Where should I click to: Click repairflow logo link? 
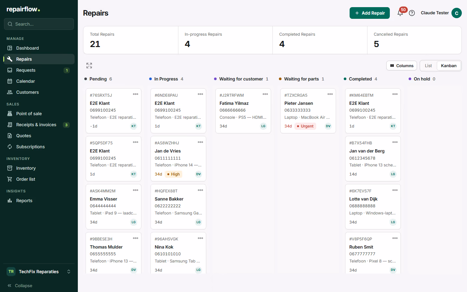coord(23,9)
